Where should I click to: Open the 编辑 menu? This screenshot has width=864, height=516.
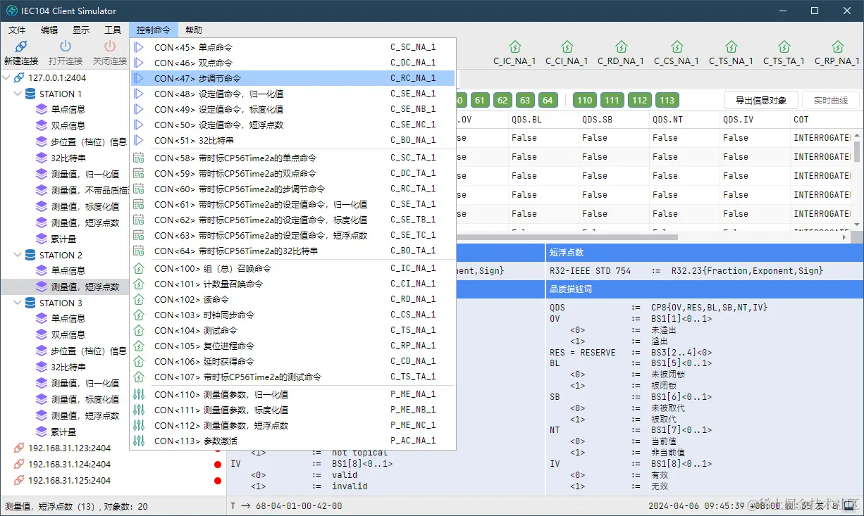49,30
